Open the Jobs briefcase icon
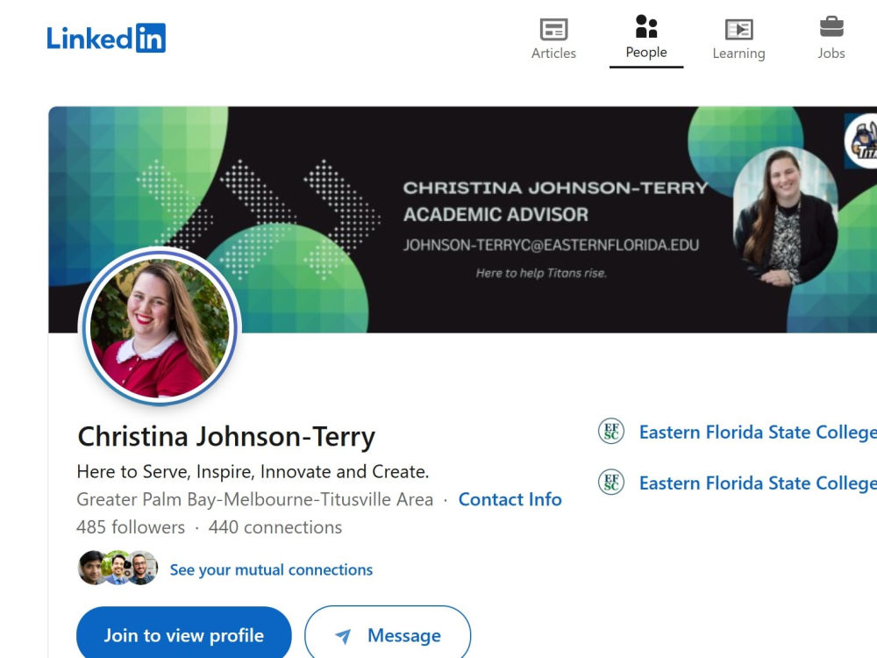Viewport: 877px width, 658px height. [831, 26]
